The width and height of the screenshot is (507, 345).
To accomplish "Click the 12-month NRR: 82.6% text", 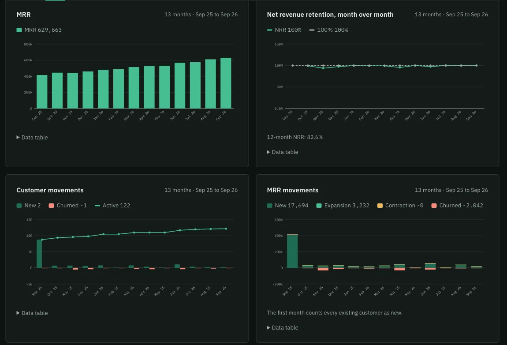I will 295,137.
